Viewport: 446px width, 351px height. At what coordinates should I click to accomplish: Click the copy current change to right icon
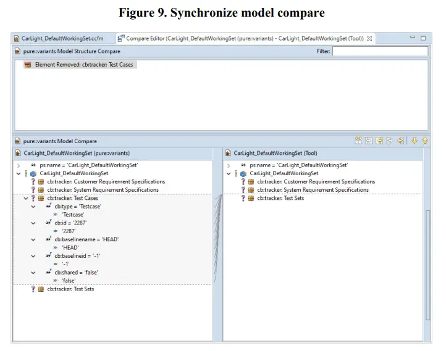390,140
